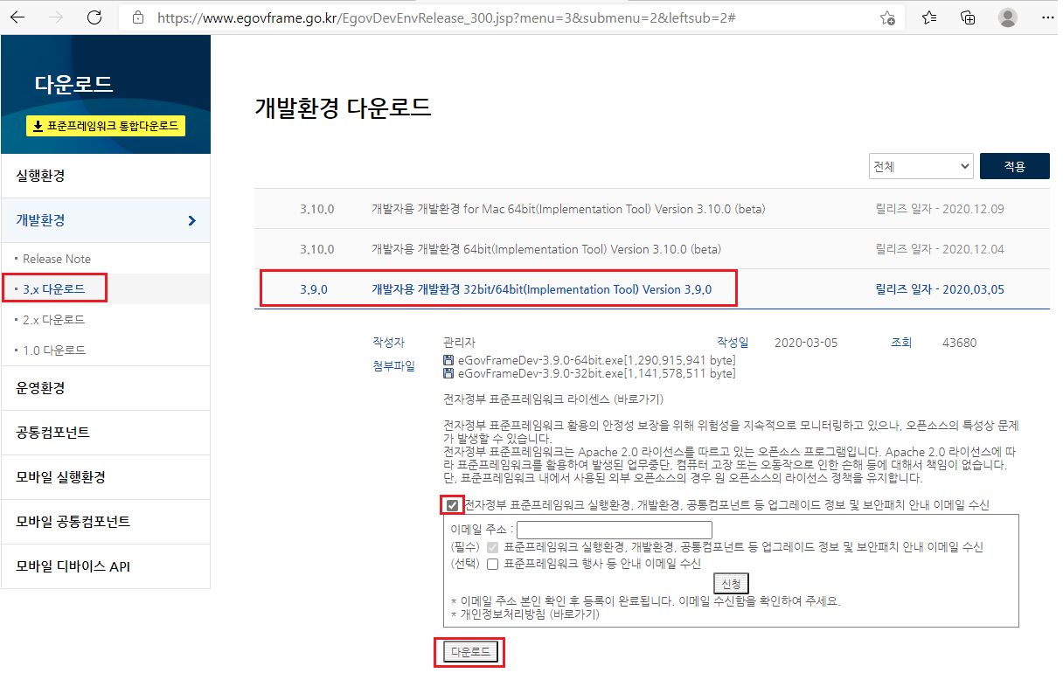Open the 개인정보처리방침 (바로가기) link

528,614
